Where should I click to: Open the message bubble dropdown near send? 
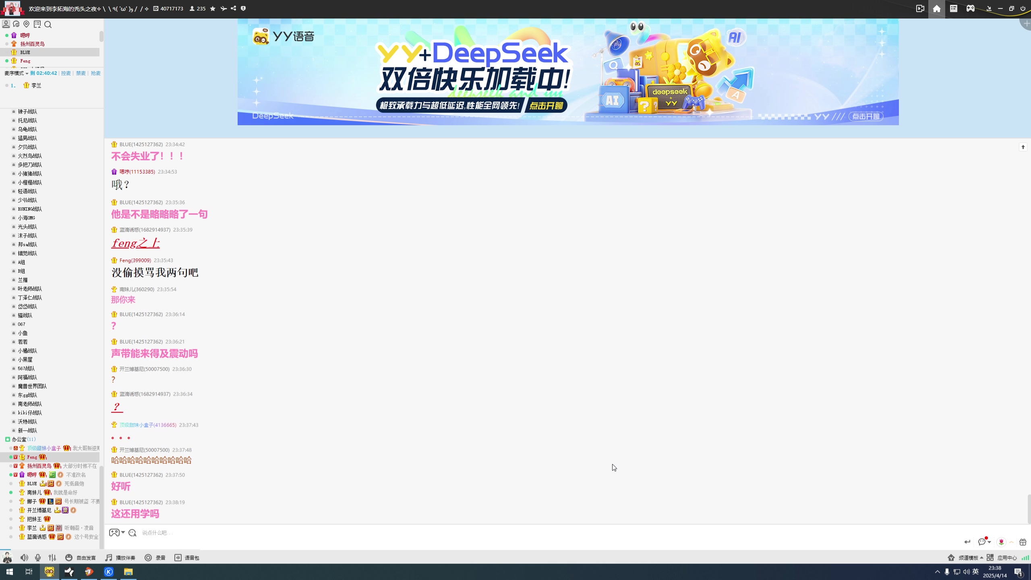pos(984,542)
